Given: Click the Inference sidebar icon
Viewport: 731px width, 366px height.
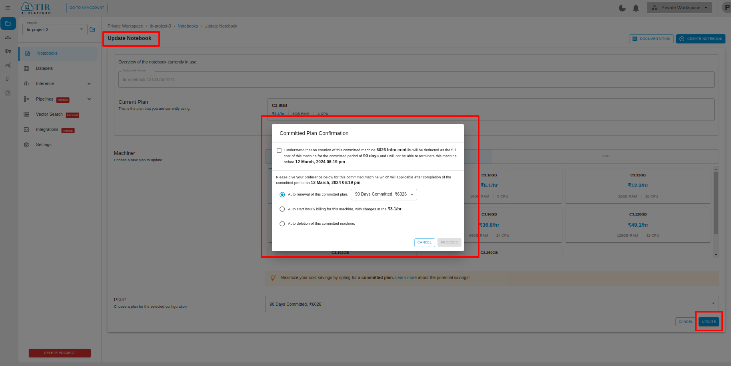Looking at the screenshot, I should tap(26, 84).
